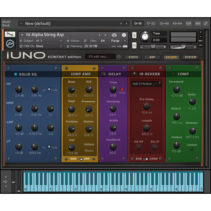Click the small AUX button beside meters
The height and width of the screenshot is (211, 211).
[200, 41]
